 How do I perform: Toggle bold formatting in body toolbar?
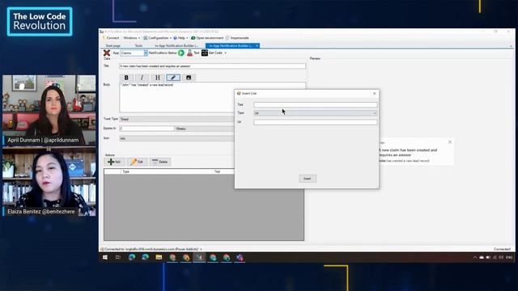126,78
